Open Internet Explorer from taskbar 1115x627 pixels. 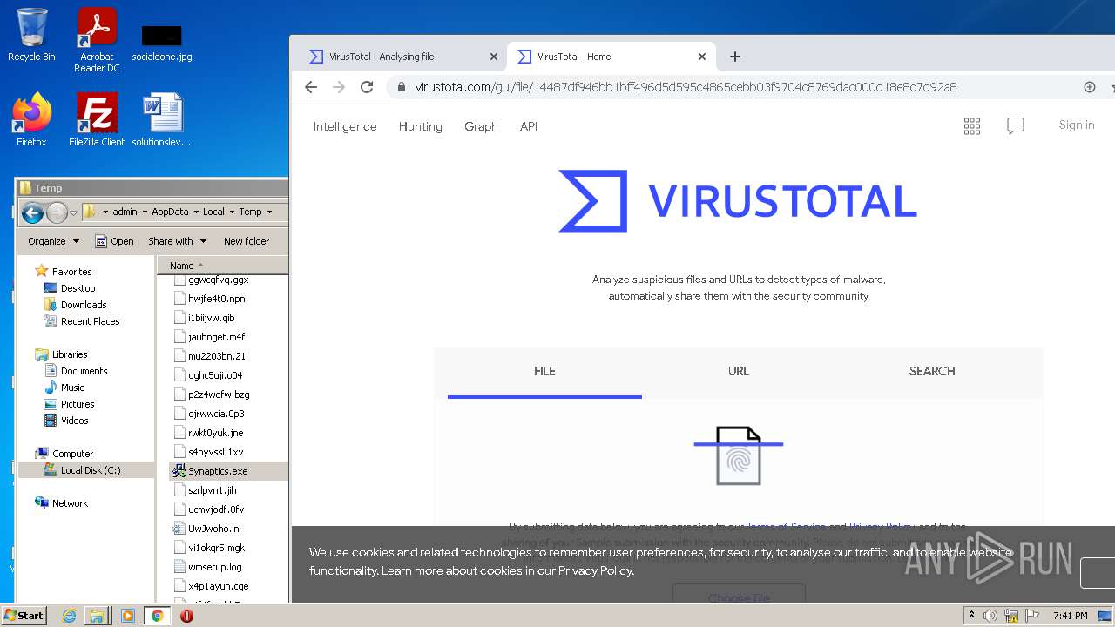[69, 616]
